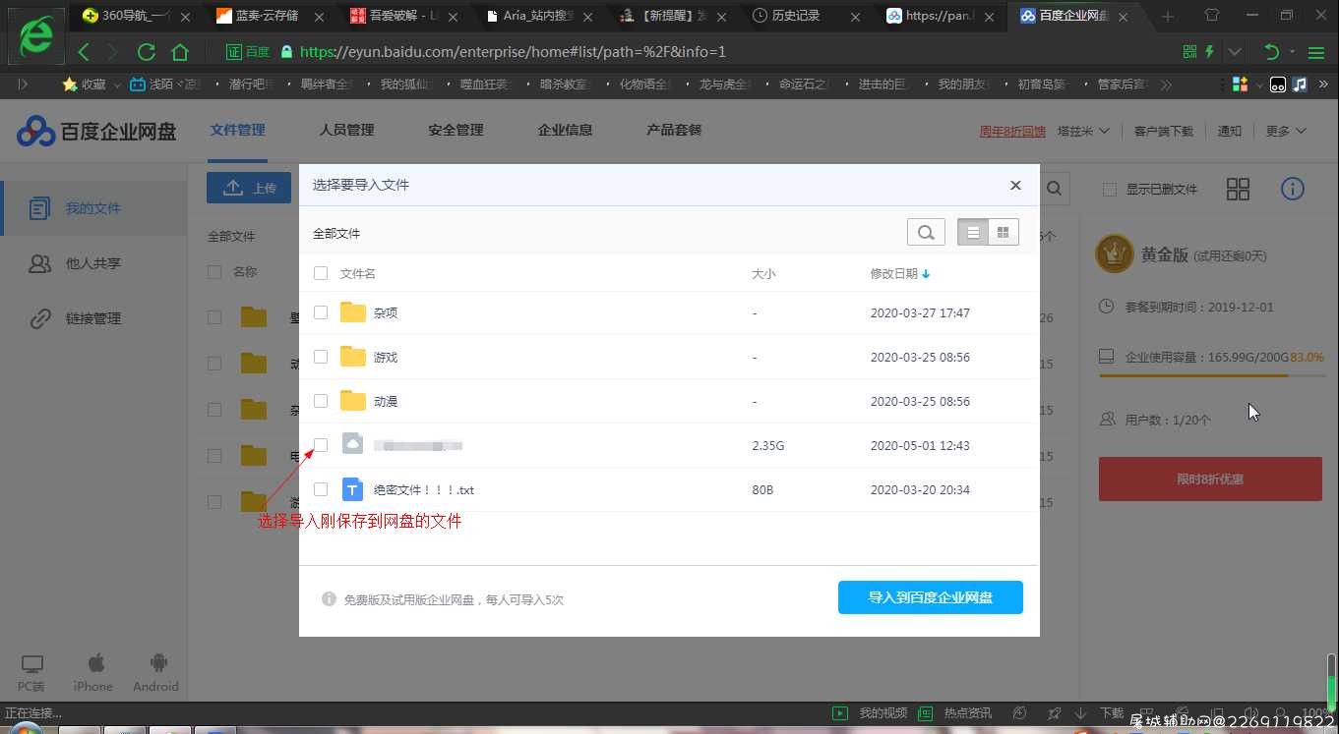
Task: Open the 文件管理 tab
Action: click(x=237, y=130)
